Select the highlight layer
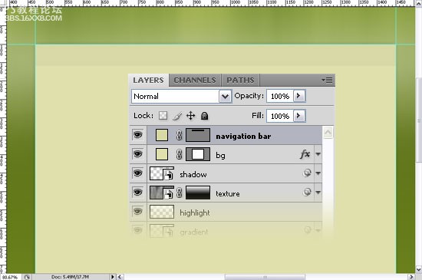Image resolution: width=422 pixels, height=280 pixels. tap(226, 212)
